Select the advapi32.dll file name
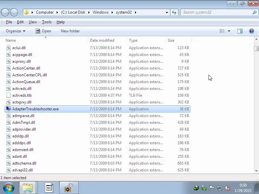This screenshot has height=194, width=259. coord(22,170)
